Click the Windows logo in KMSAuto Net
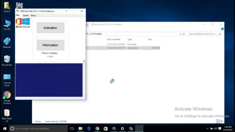This screenshot has width=235, height=132. tap(26, 21)
